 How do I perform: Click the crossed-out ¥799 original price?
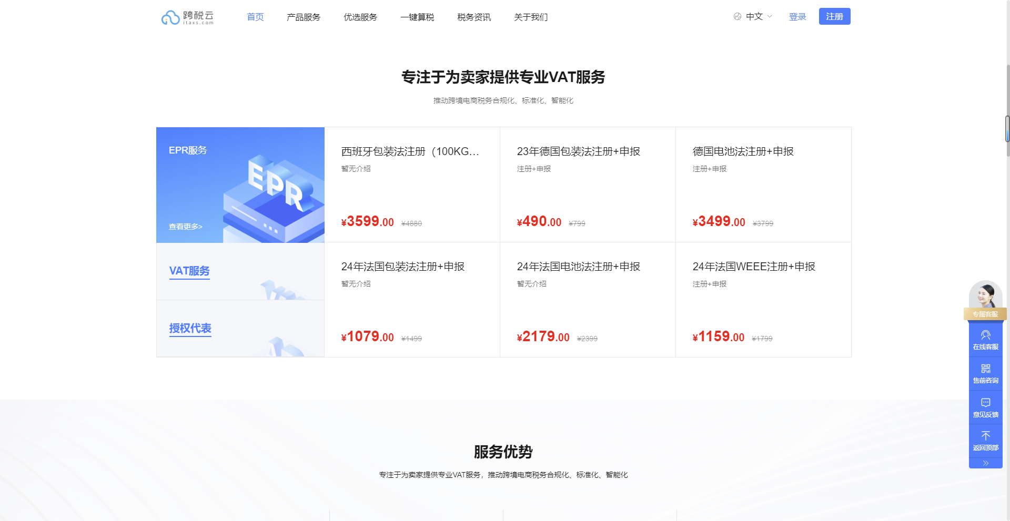[x=577, y=223]
